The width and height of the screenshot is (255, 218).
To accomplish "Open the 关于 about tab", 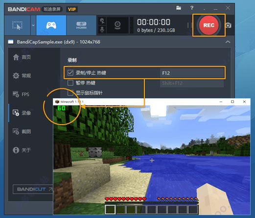I will click(22, 150).
